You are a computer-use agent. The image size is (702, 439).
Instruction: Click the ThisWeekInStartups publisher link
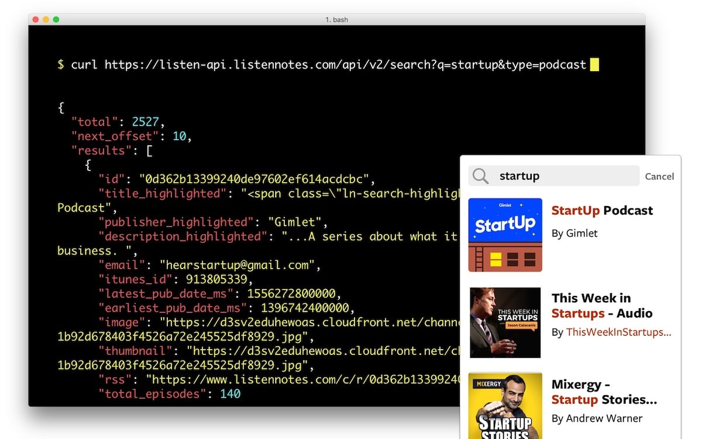(618, 332)
